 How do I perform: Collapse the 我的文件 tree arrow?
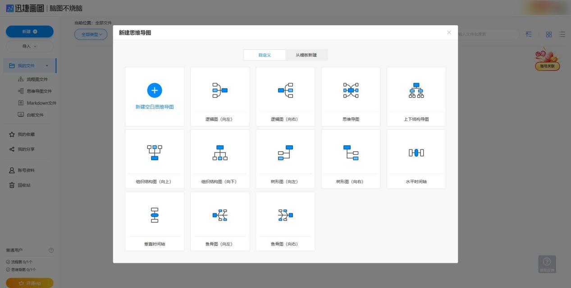pyautogui.click(x=47, y=66)
